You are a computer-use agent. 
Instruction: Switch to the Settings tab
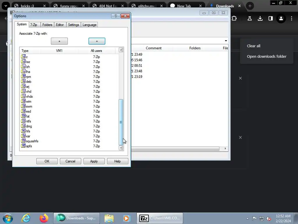click(73, 25)
